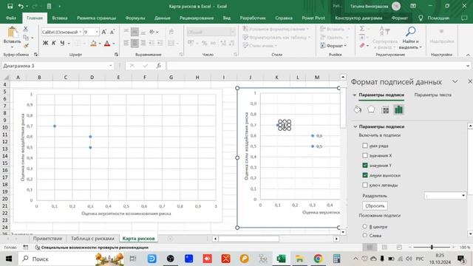This screenshot has width=473, height=266.
Task: Open the format pane options chevron
Action: point(455,81)
